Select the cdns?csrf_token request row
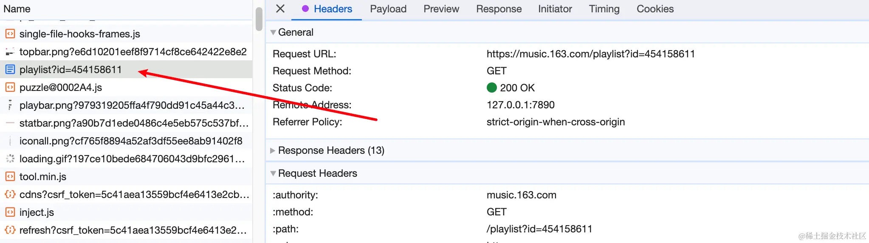The image size is (869, 243). 127,195
